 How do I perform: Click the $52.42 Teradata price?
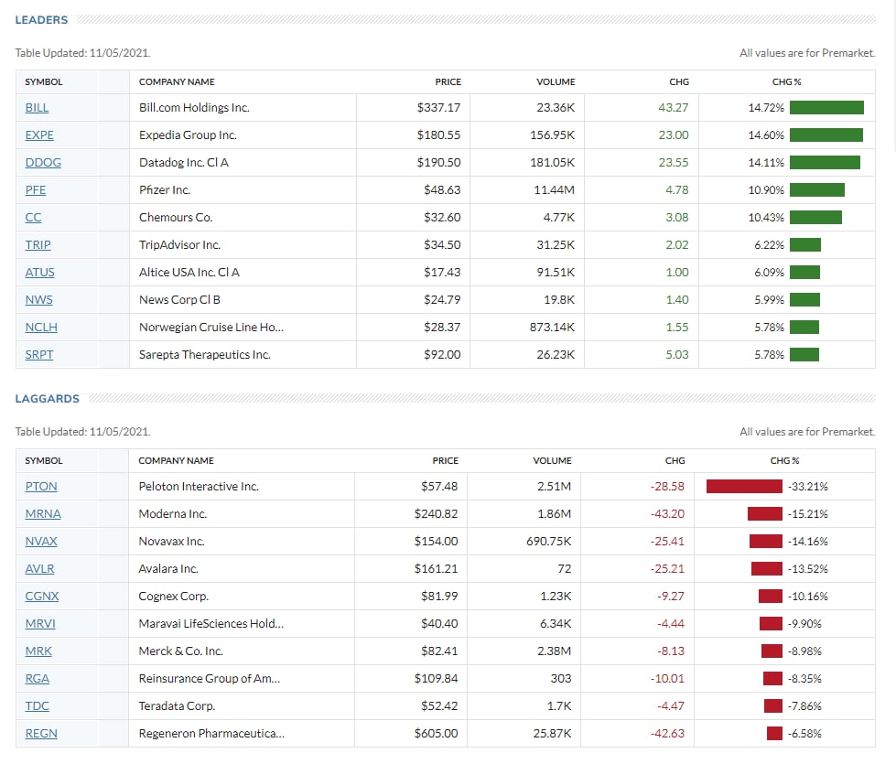click(x=439, y=705)
